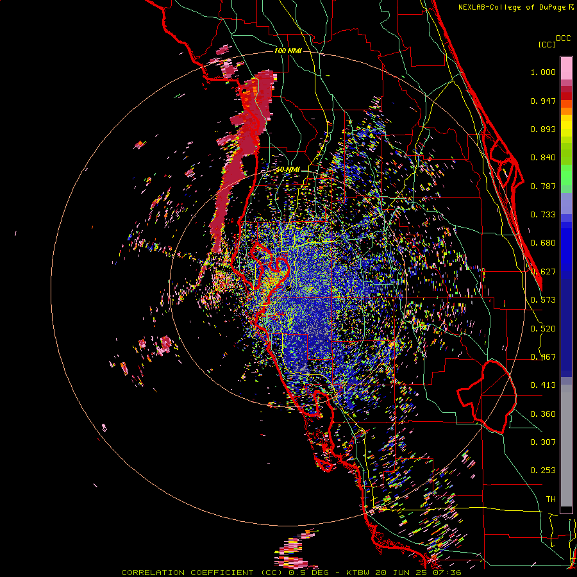Image resolution: width=577 pixels, height=577 pixels.
Task: Select the 0.307 legend value
Action: (x=543, y=442)
